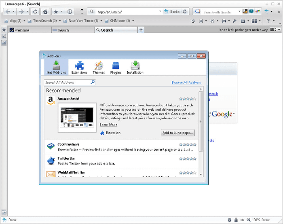Open favorites via the star toolbar icon
Image resolution: width=283 pixels, height=224 pixels.
coord(56,12)
